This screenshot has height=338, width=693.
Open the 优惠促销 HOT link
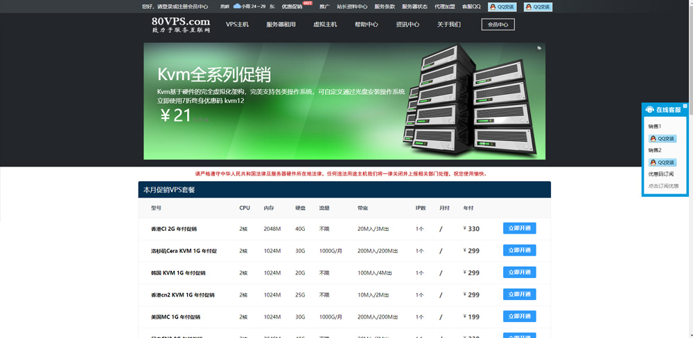[292, 6]
